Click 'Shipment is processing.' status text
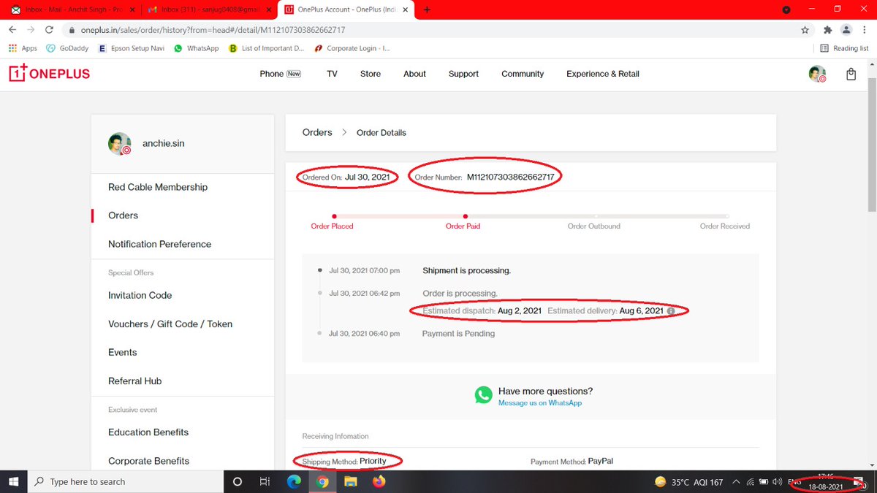The width and height of the screenshot is (877, 493). tap(466, 270)
